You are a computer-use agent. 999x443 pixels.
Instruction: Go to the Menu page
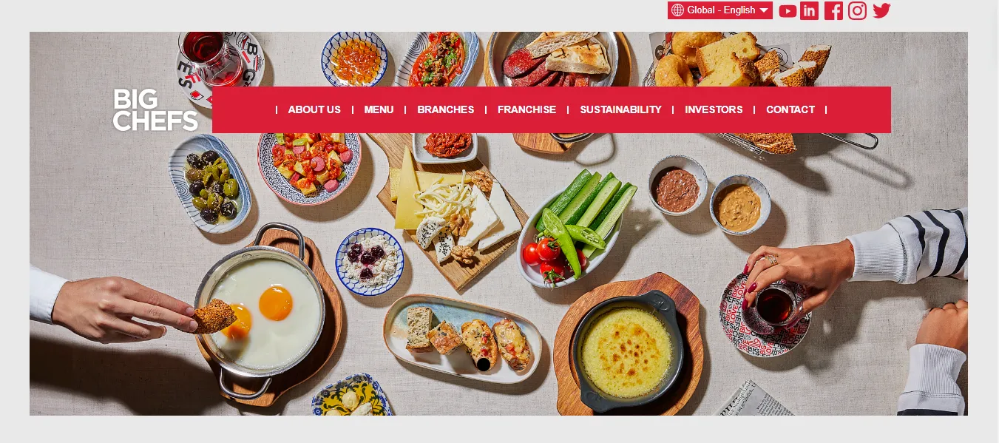(x=379, y=109)
